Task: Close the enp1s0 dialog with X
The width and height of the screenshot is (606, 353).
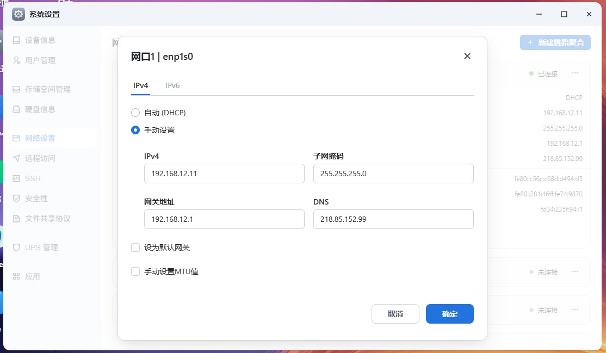Action: point(467,56)
